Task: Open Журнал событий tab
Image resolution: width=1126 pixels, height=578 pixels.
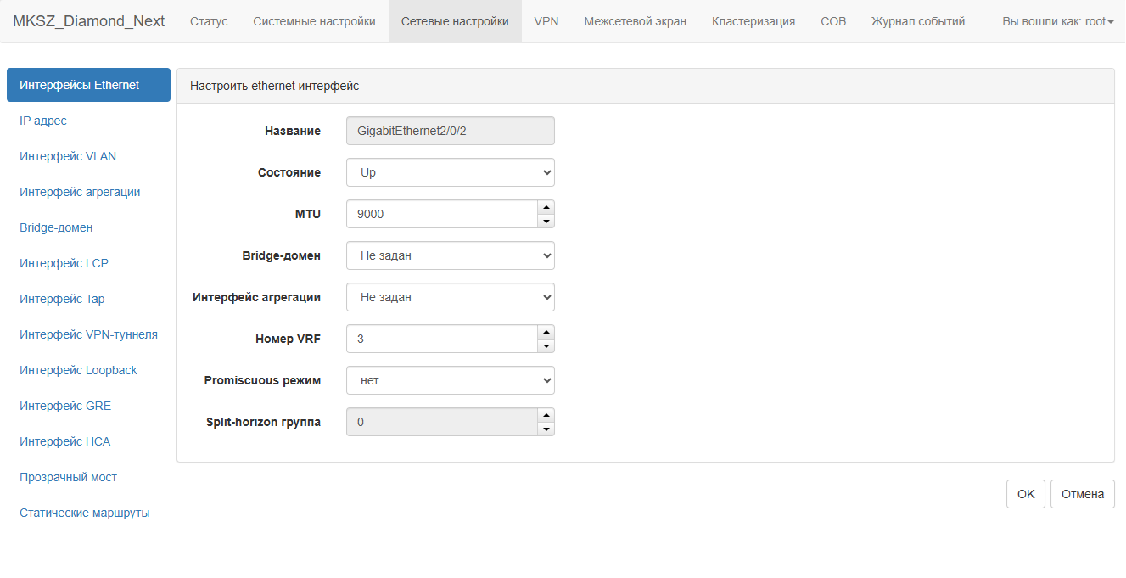Action: 918,21
